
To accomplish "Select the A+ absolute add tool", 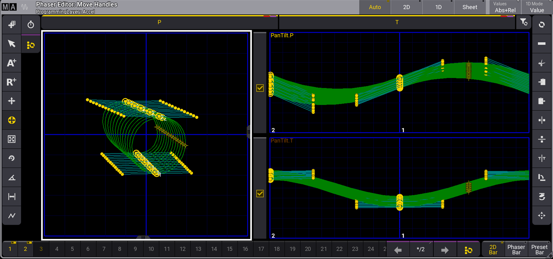I will tap(11, 63).
